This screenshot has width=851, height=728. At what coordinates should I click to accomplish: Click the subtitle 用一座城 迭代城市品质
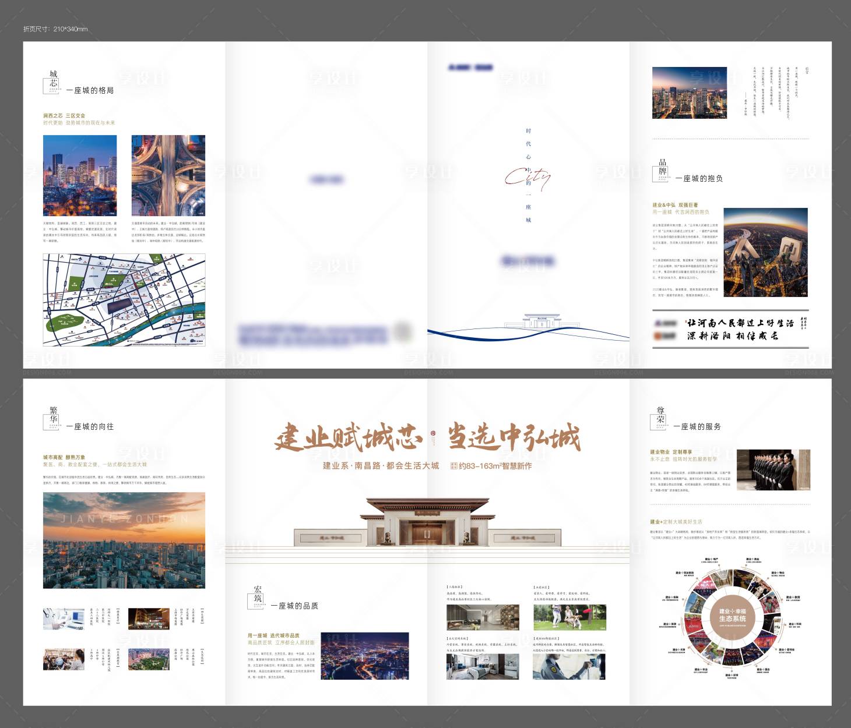(x=273, y=635)
